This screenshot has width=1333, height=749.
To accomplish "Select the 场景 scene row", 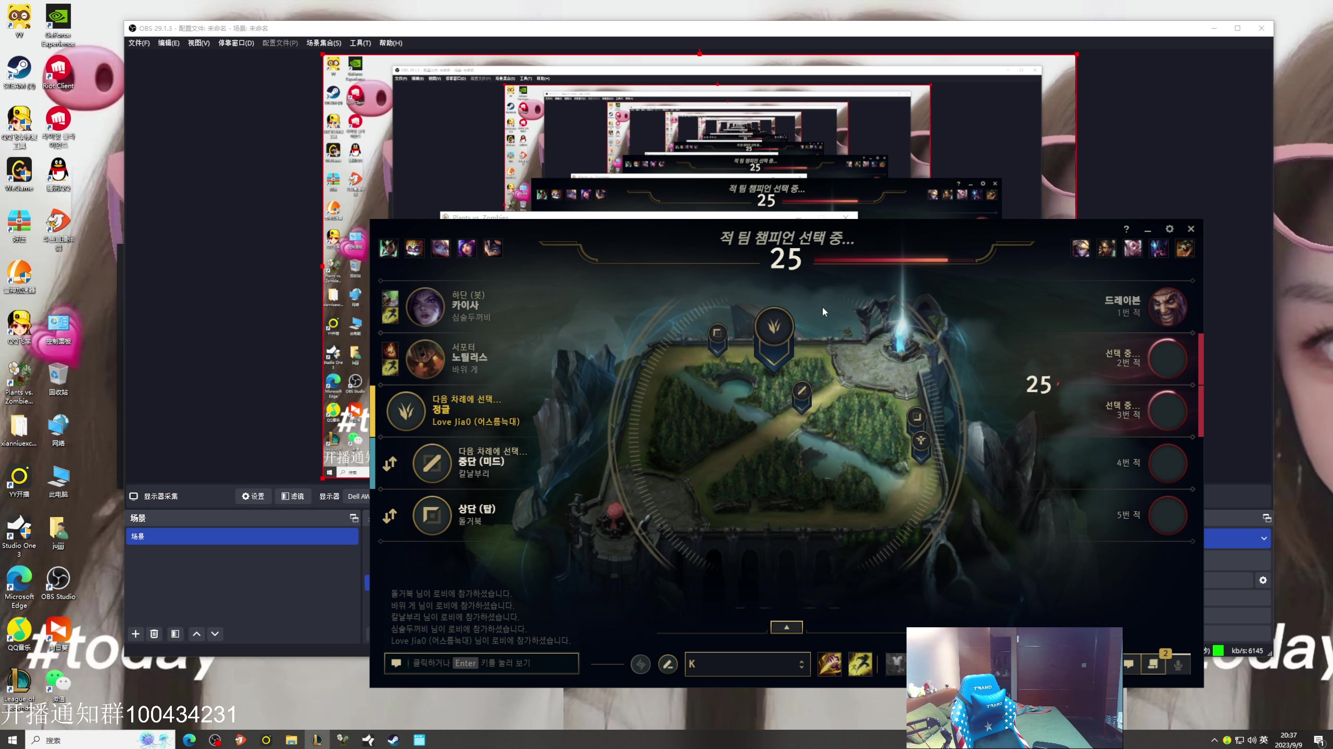I will [242, 536].
